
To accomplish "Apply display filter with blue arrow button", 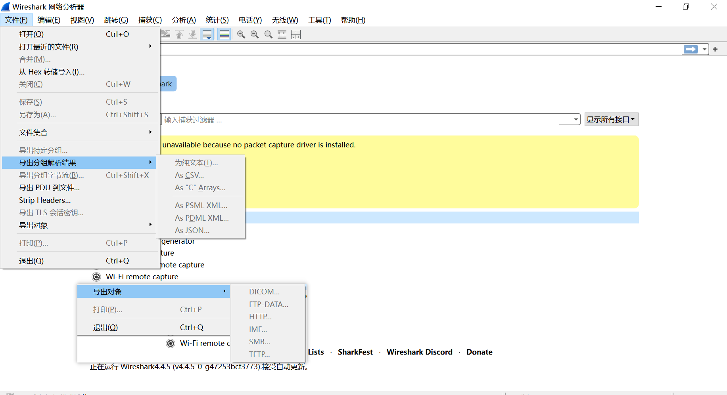I will coord(691,49).
